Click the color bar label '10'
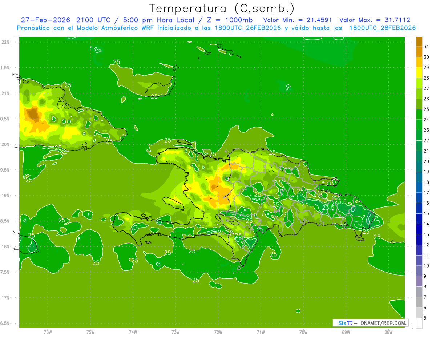This screenshot has width=436, height=337. 427,266
